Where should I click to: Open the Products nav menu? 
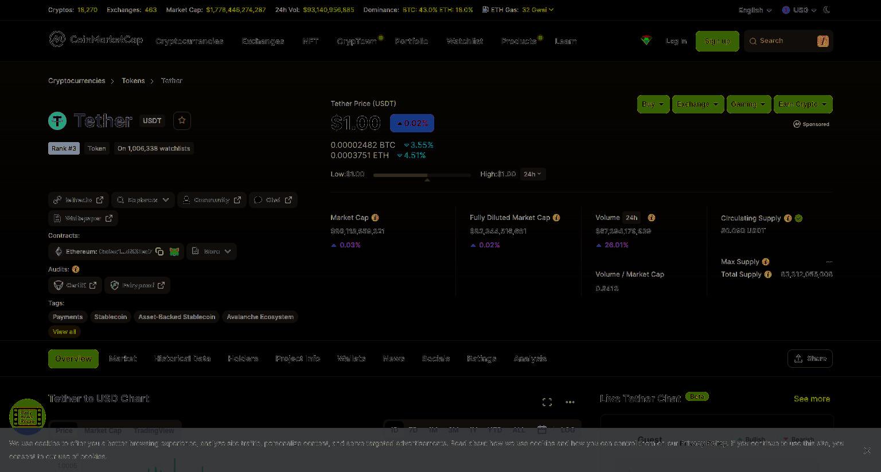(x=519, y=41)
